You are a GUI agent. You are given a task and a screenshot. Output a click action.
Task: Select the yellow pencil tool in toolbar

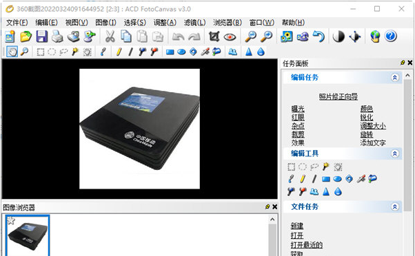[x=119, y=52]
